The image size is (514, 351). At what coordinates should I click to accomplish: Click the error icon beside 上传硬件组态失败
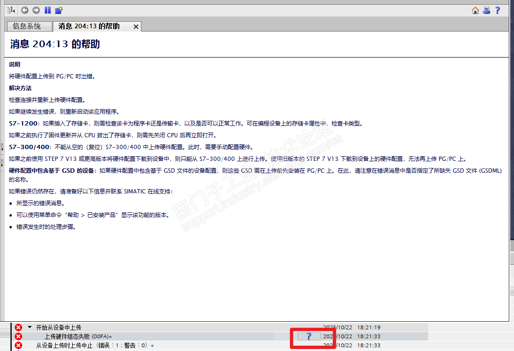(18, 336)
